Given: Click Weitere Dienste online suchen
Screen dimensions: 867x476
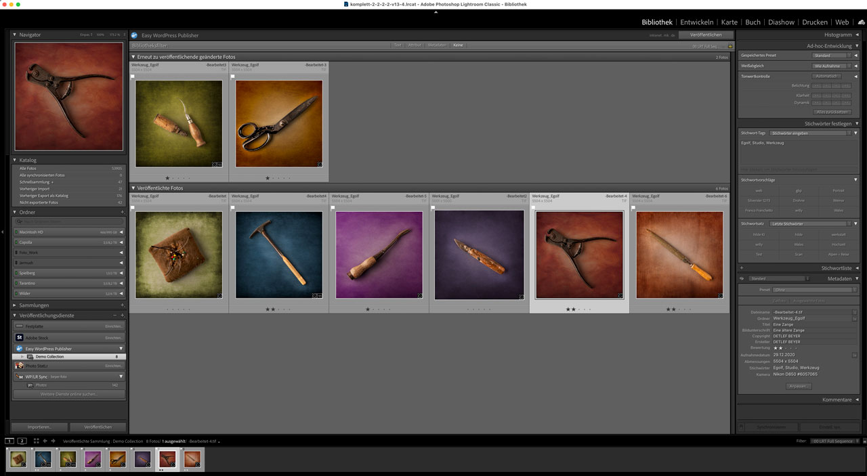Looking at the screenshot, I should tap(69, 394).
